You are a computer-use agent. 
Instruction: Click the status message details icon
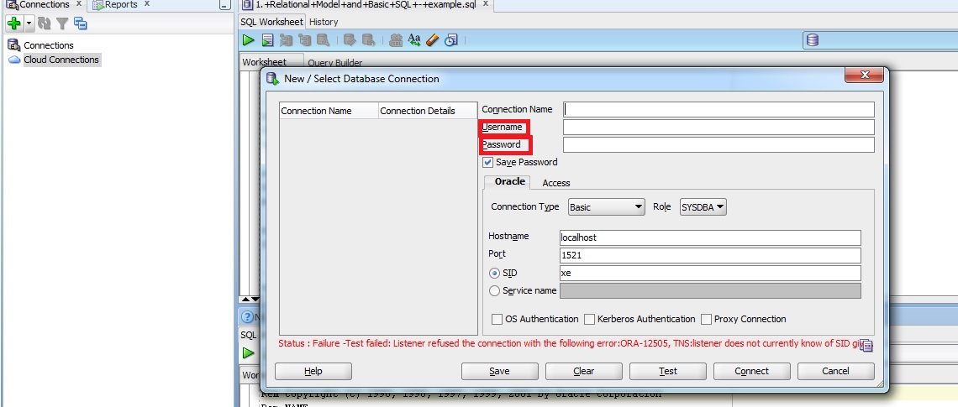pos(866,345)
